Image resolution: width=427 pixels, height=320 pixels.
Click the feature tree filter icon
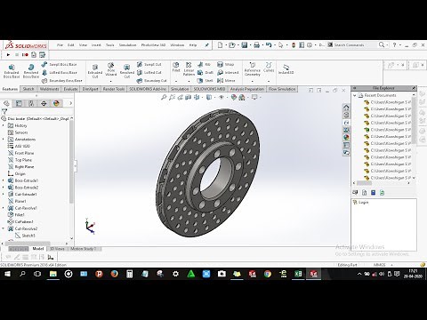[4, 111]
